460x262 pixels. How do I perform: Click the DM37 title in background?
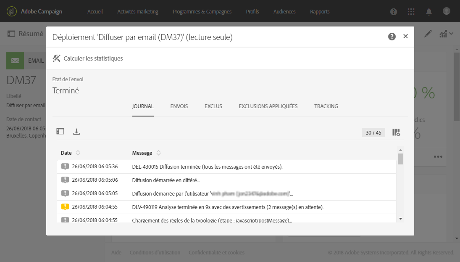point(21,80)
